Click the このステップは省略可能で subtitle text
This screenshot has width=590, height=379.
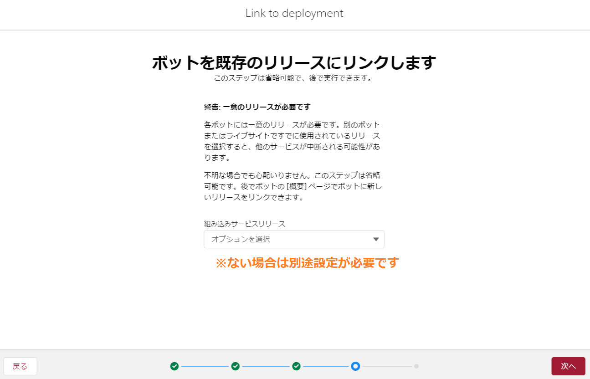(x=294, y=78)
